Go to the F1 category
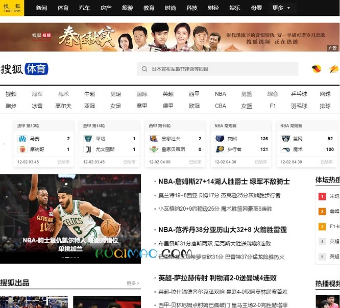The width and height of the screenshot is (340, 308). (x=273, y=106)
